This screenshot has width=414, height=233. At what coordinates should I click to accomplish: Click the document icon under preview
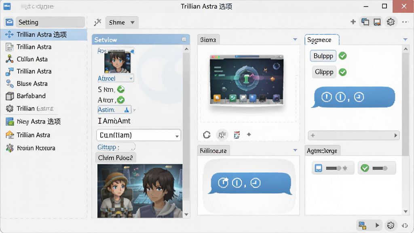tap(237, 135)
